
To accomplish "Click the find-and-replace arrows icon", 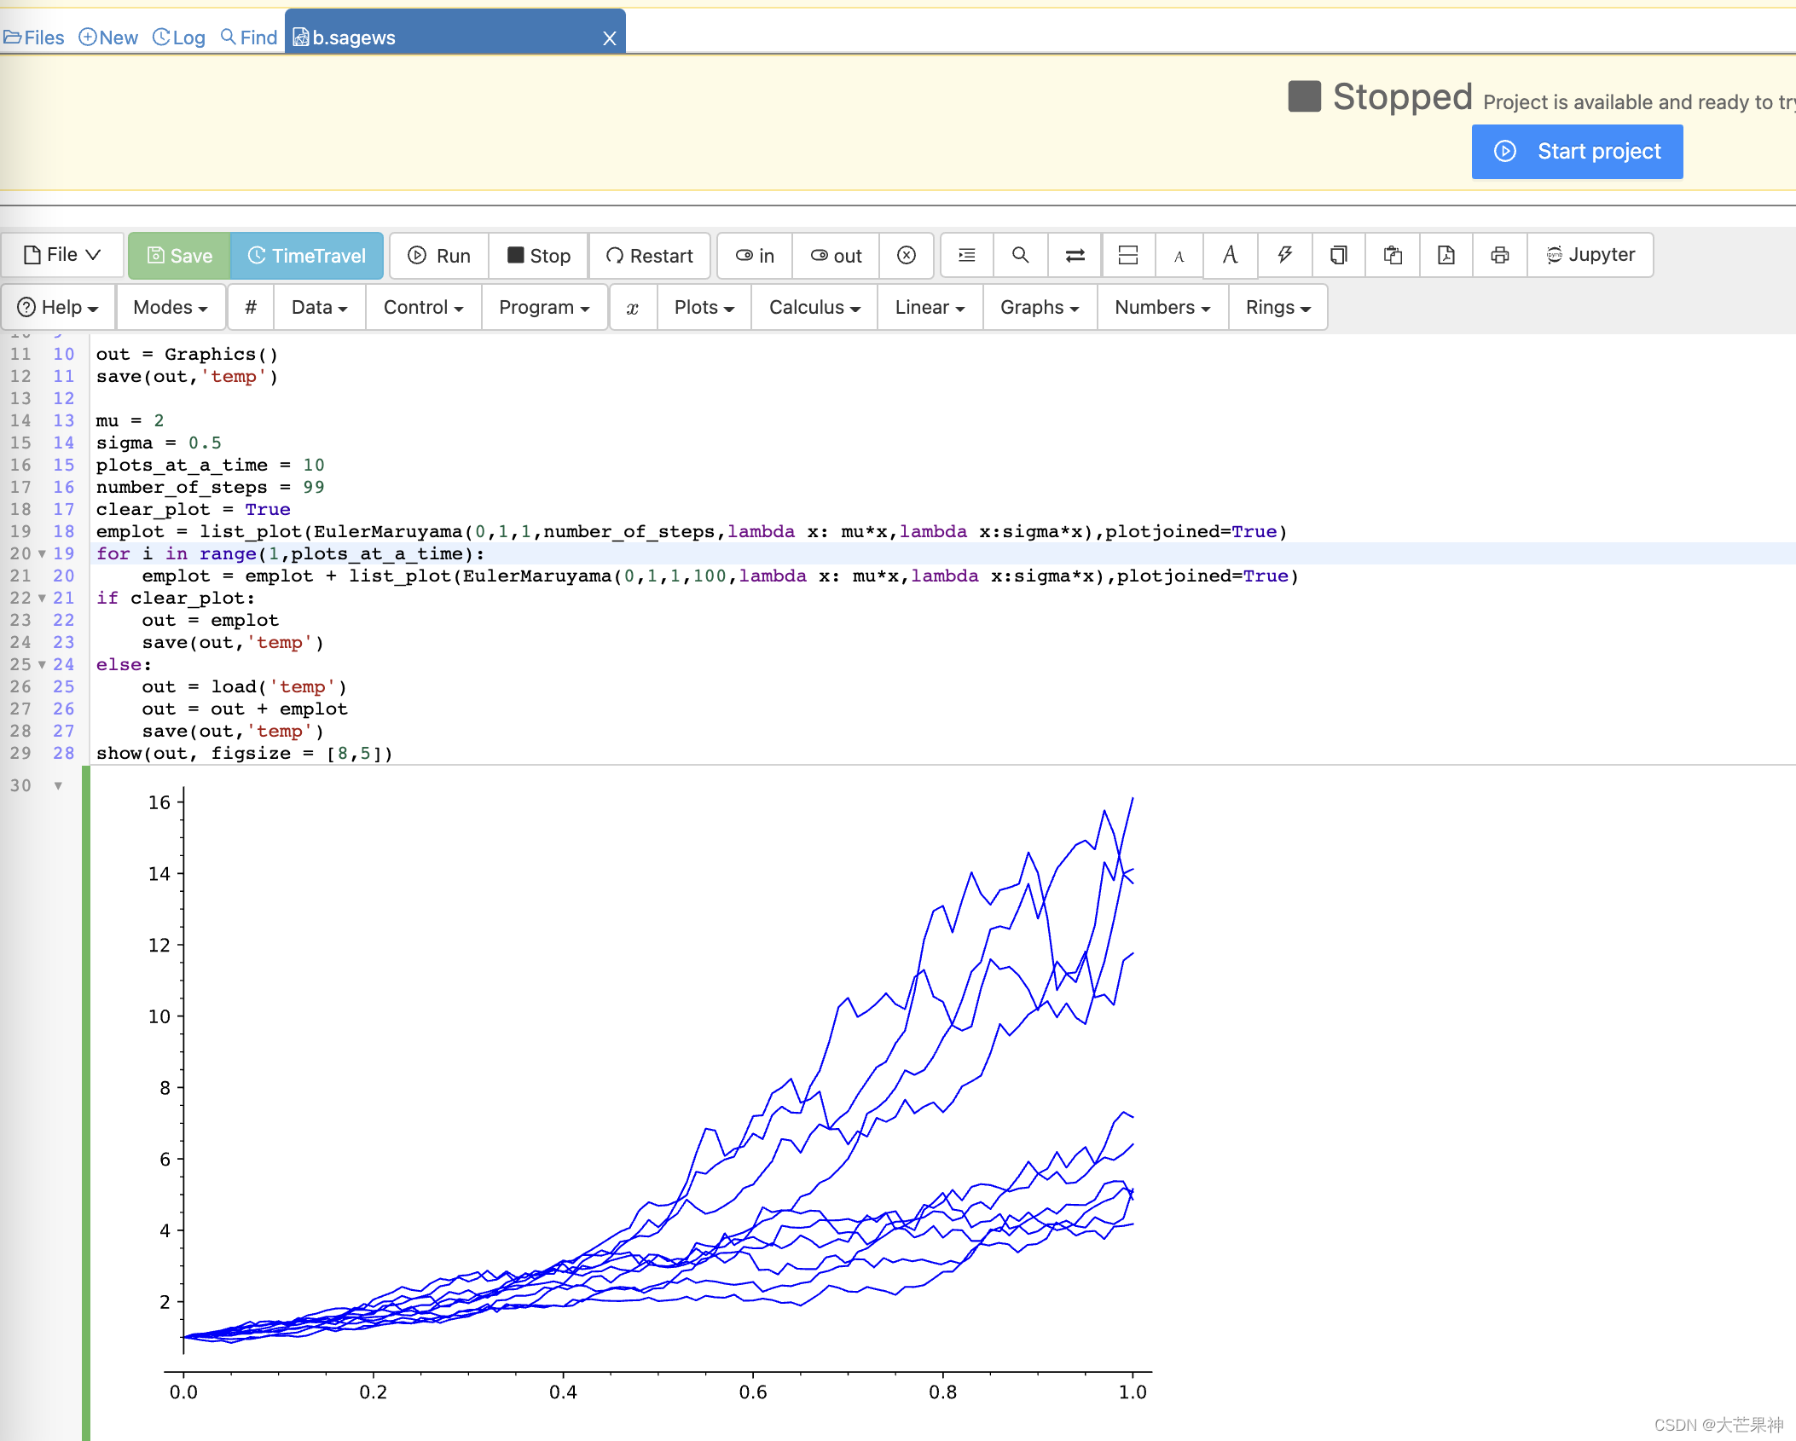I will [x=1075, y=255].
